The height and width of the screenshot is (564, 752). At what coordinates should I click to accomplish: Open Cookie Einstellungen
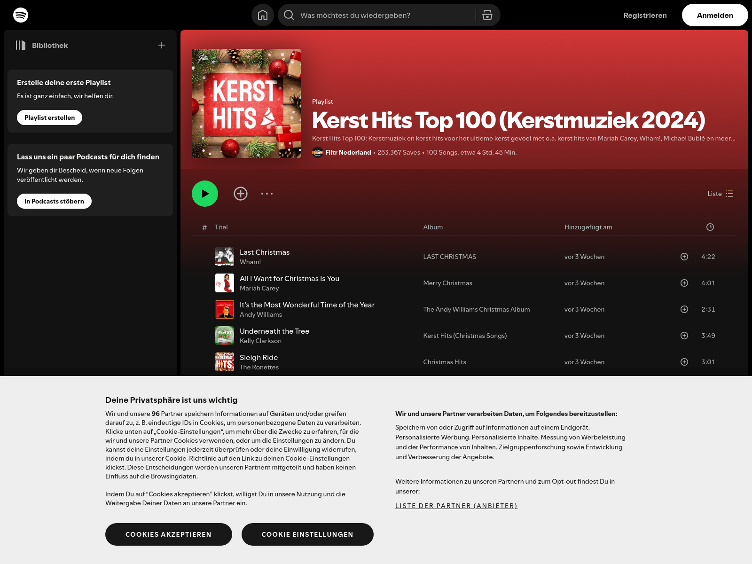(307, 534)
